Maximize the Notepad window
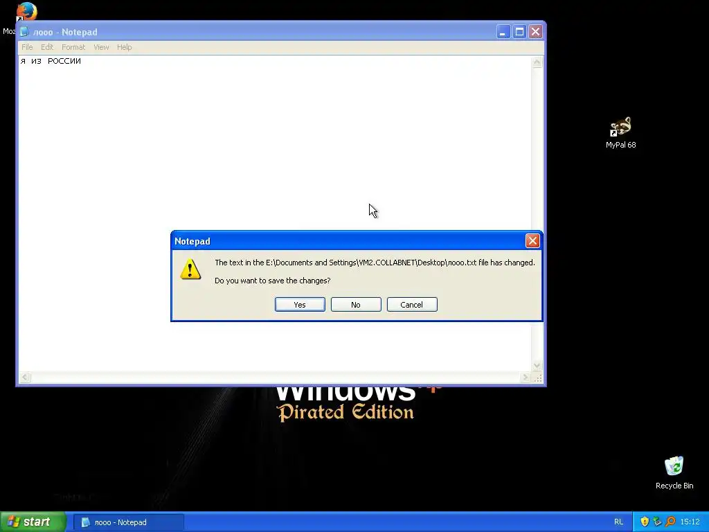709x532 pixels. point(519,32)
